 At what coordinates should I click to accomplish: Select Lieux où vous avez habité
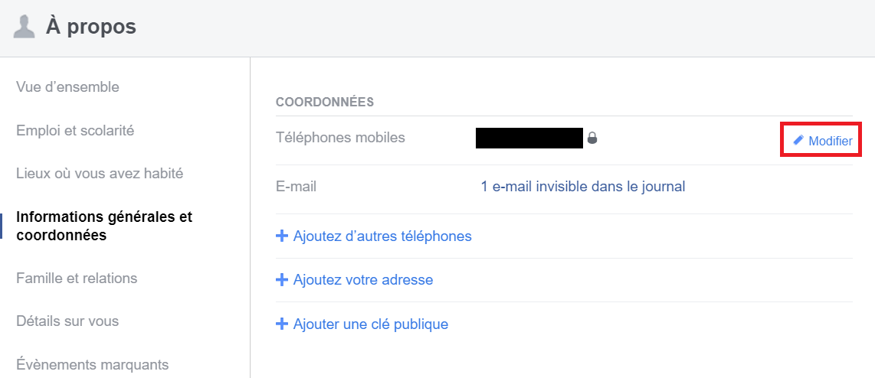point(100,174)
